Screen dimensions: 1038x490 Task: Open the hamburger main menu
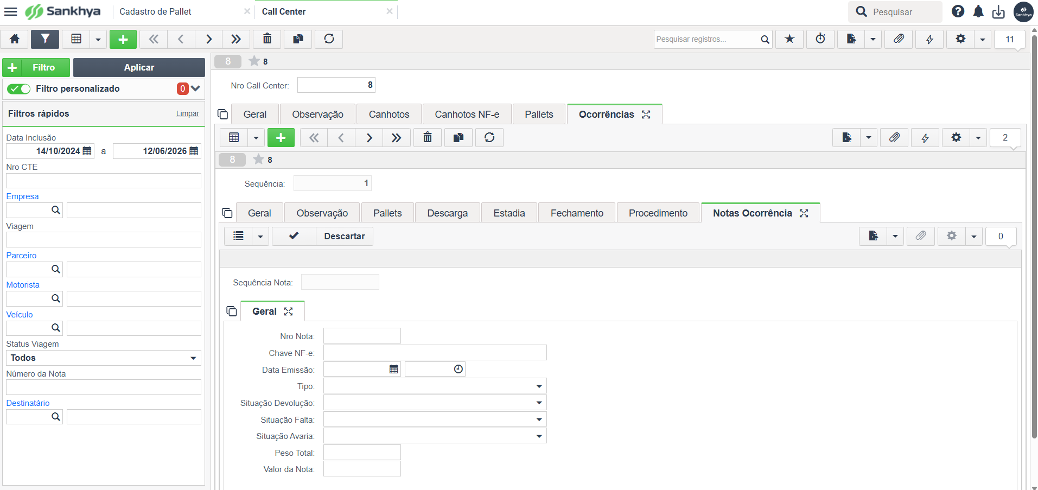(10, 11)
